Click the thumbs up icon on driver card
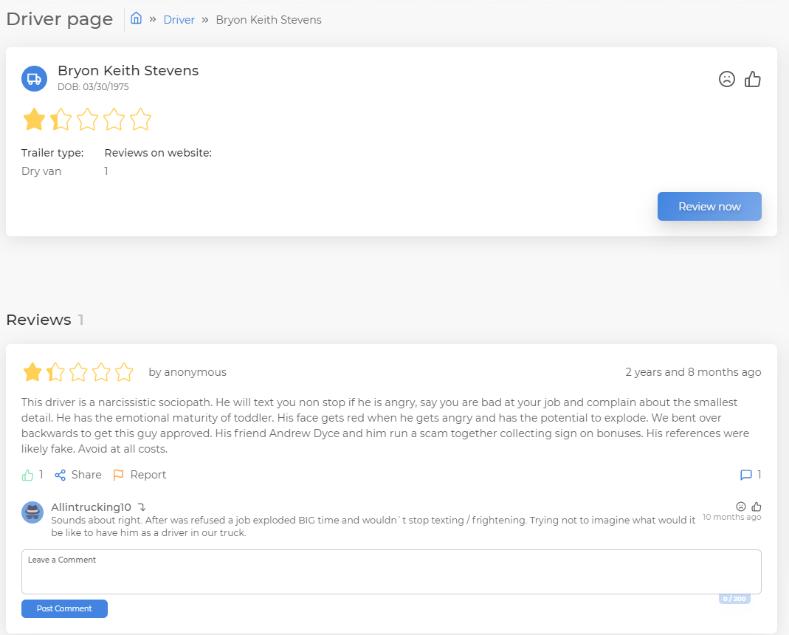Screen dimensions: 789x635 pos(753,79)
